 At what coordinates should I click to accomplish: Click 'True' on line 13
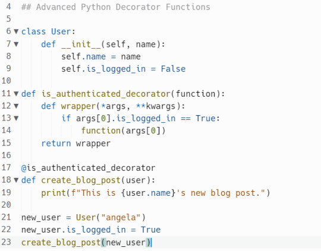point(206,118)
